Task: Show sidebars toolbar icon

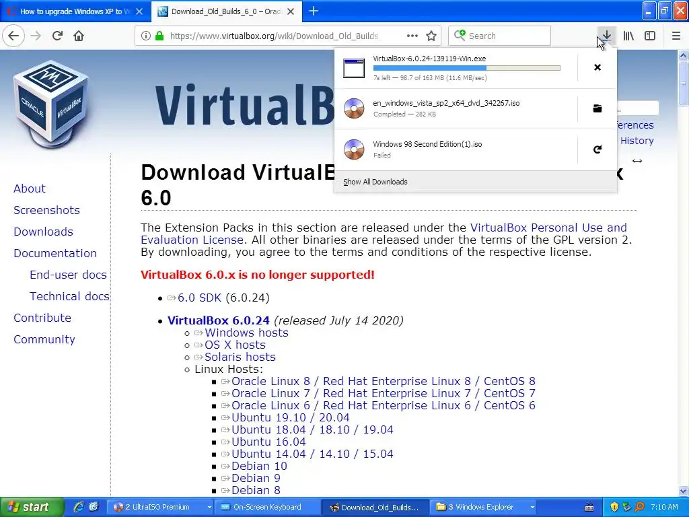Action: (x=650, y=36)
